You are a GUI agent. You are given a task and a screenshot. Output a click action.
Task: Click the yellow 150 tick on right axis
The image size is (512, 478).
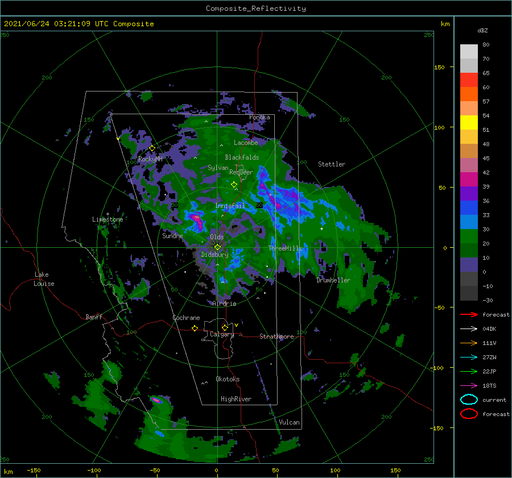click(x=439, y=67)
